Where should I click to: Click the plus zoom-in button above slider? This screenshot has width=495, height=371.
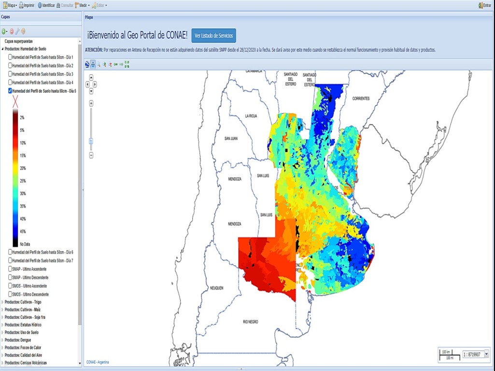(x=91, y=103)
